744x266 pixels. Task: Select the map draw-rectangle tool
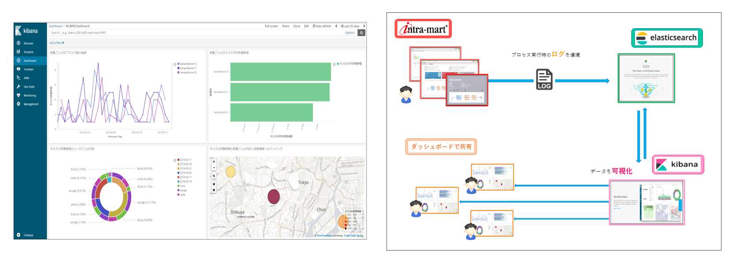tap(214, 190)
